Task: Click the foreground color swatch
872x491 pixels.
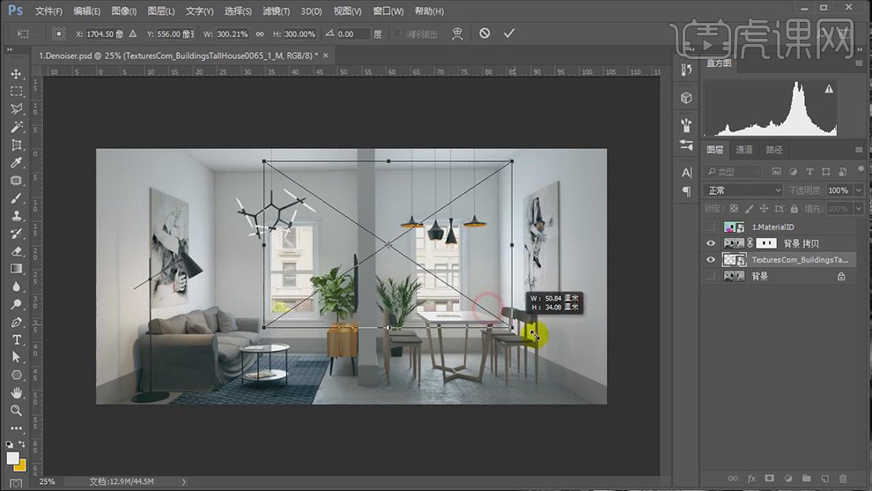Action: tap(12, 458)
